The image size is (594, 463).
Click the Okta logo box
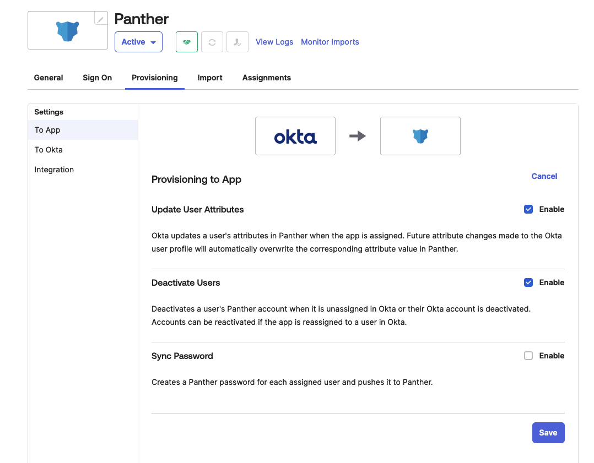(x=295, y=136)
